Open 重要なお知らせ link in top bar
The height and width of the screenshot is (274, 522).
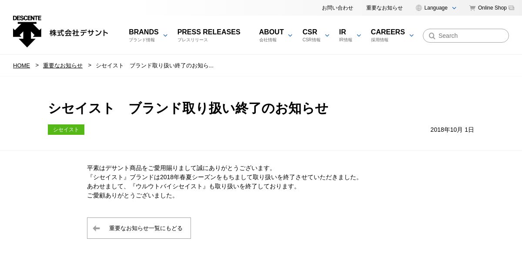pos(385,8)
